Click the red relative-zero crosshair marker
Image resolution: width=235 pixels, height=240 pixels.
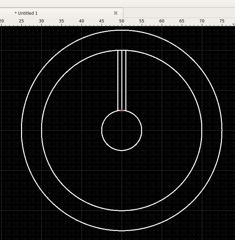pos(122,110)
